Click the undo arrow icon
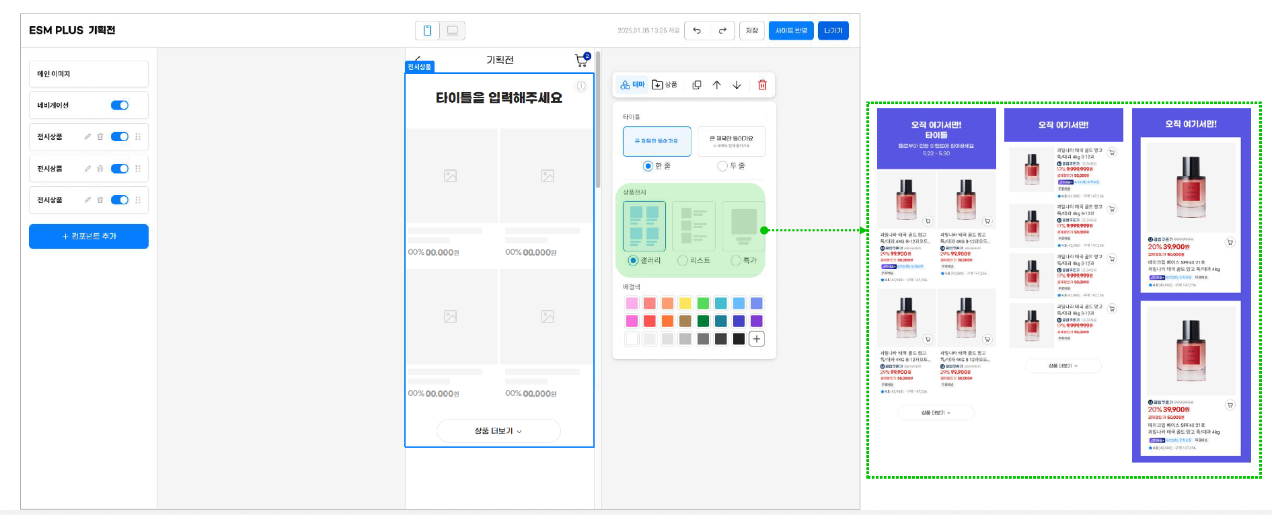 click(x=697, y=30)
